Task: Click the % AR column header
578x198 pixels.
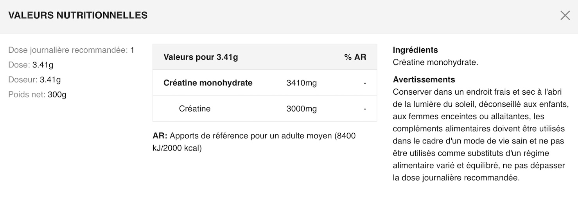Action: click(355, 57)
